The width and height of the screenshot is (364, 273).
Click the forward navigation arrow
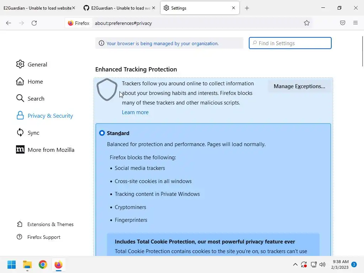pos(21,23)
